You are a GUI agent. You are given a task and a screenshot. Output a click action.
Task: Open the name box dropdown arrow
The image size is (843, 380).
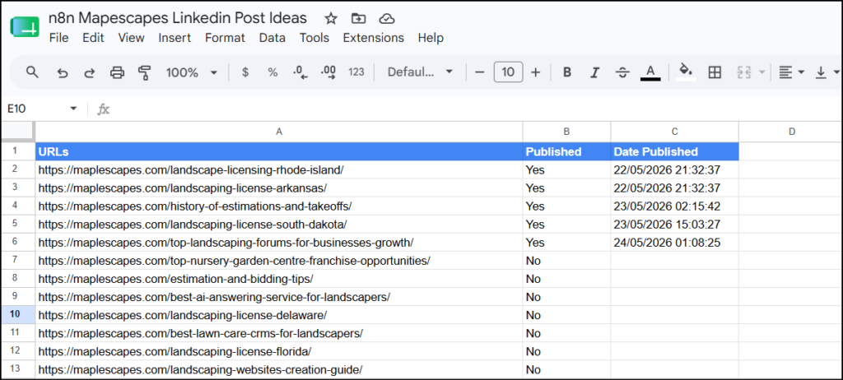point(73,109)
